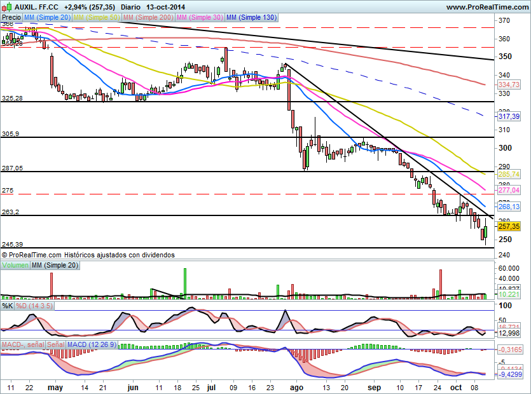The height and width of the screenshot is (394, 531).
Task: Click the 334,73 moving average price tag
Action: coord(509,85)
